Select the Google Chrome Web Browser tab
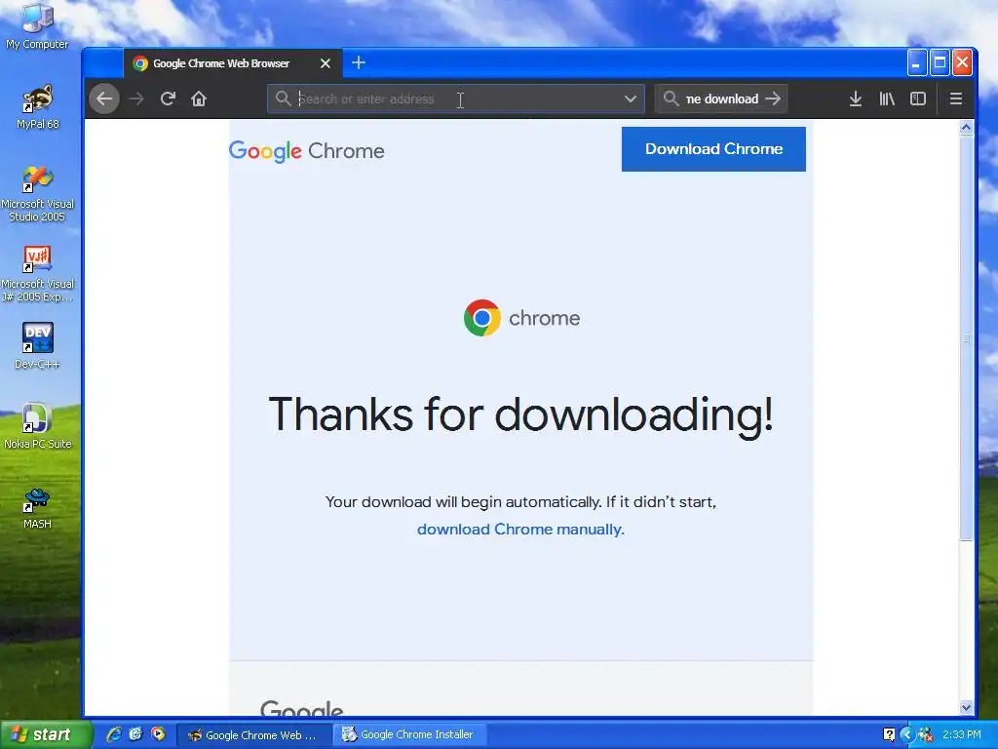The height and width of the screenshot is (749, 998). (x=232, y=63)
